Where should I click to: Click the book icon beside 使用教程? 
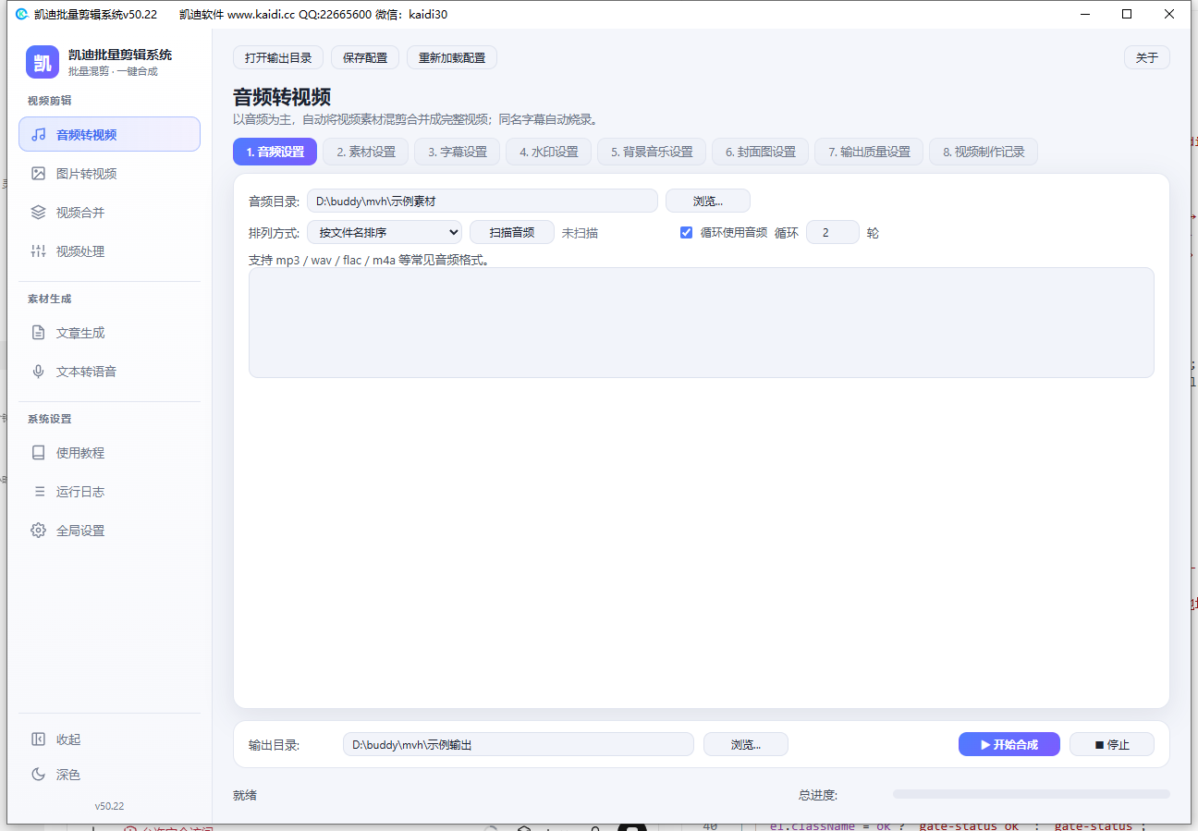coord(38,452)
